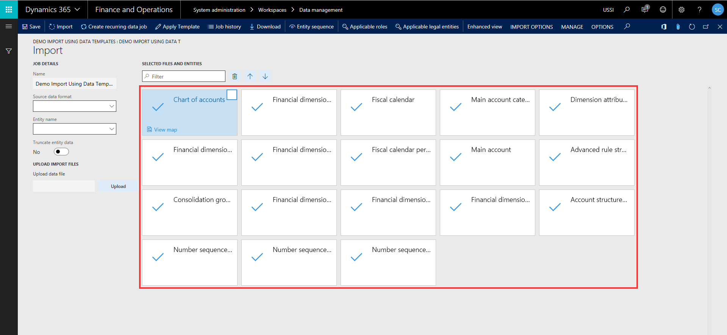Check the Chart of accounts tile checkbox
Viewport: 727px width, 335px height.
(232, 95)
